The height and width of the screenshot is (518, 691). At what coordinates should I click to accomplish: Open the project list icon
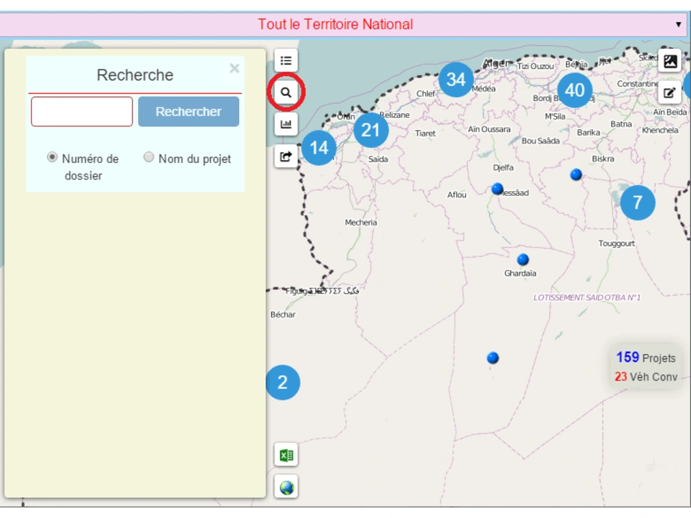point(285,60)
